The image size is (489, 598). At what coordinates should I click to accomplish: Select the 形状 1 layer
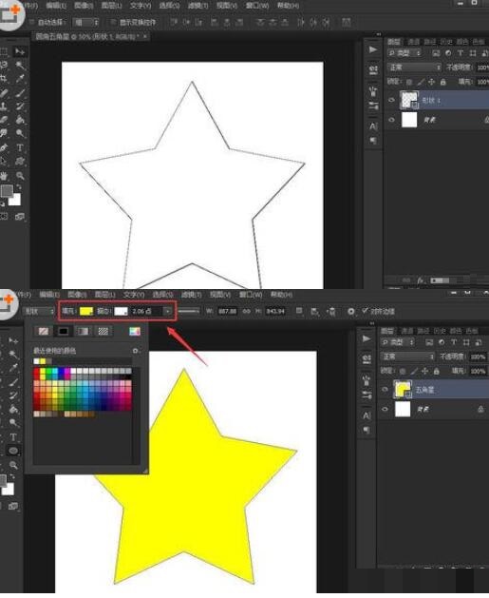(437, 101)
